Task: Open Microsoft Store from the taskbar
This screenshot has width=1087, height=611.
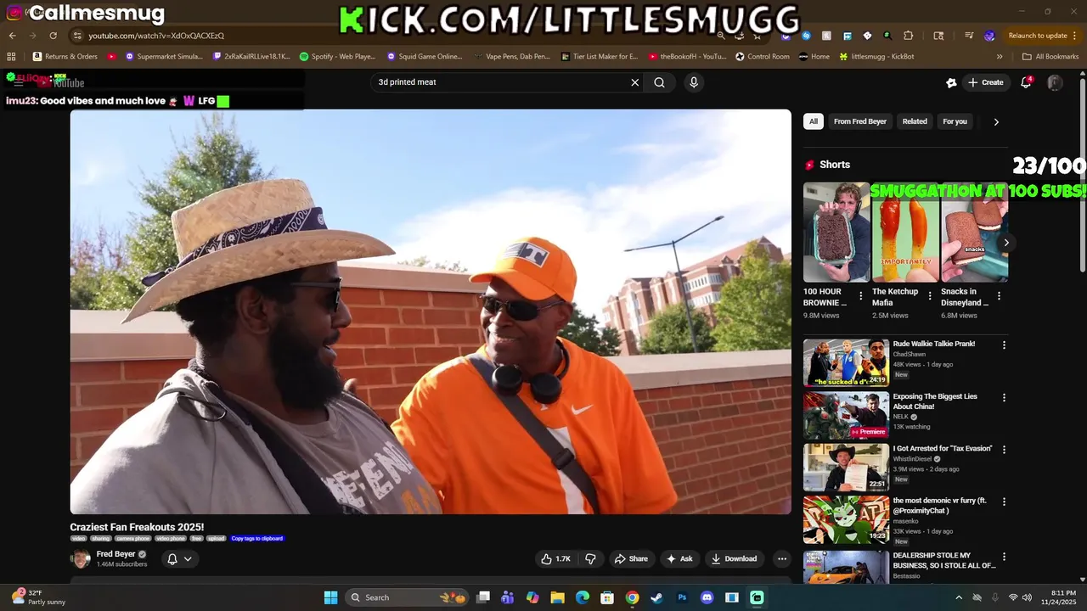Action: [607, 597]
